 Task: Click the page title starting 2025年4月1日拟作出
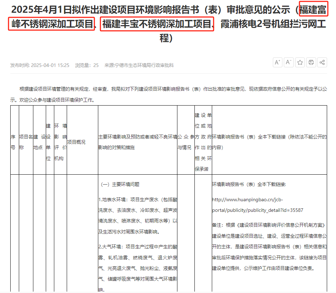pos(169,24)
